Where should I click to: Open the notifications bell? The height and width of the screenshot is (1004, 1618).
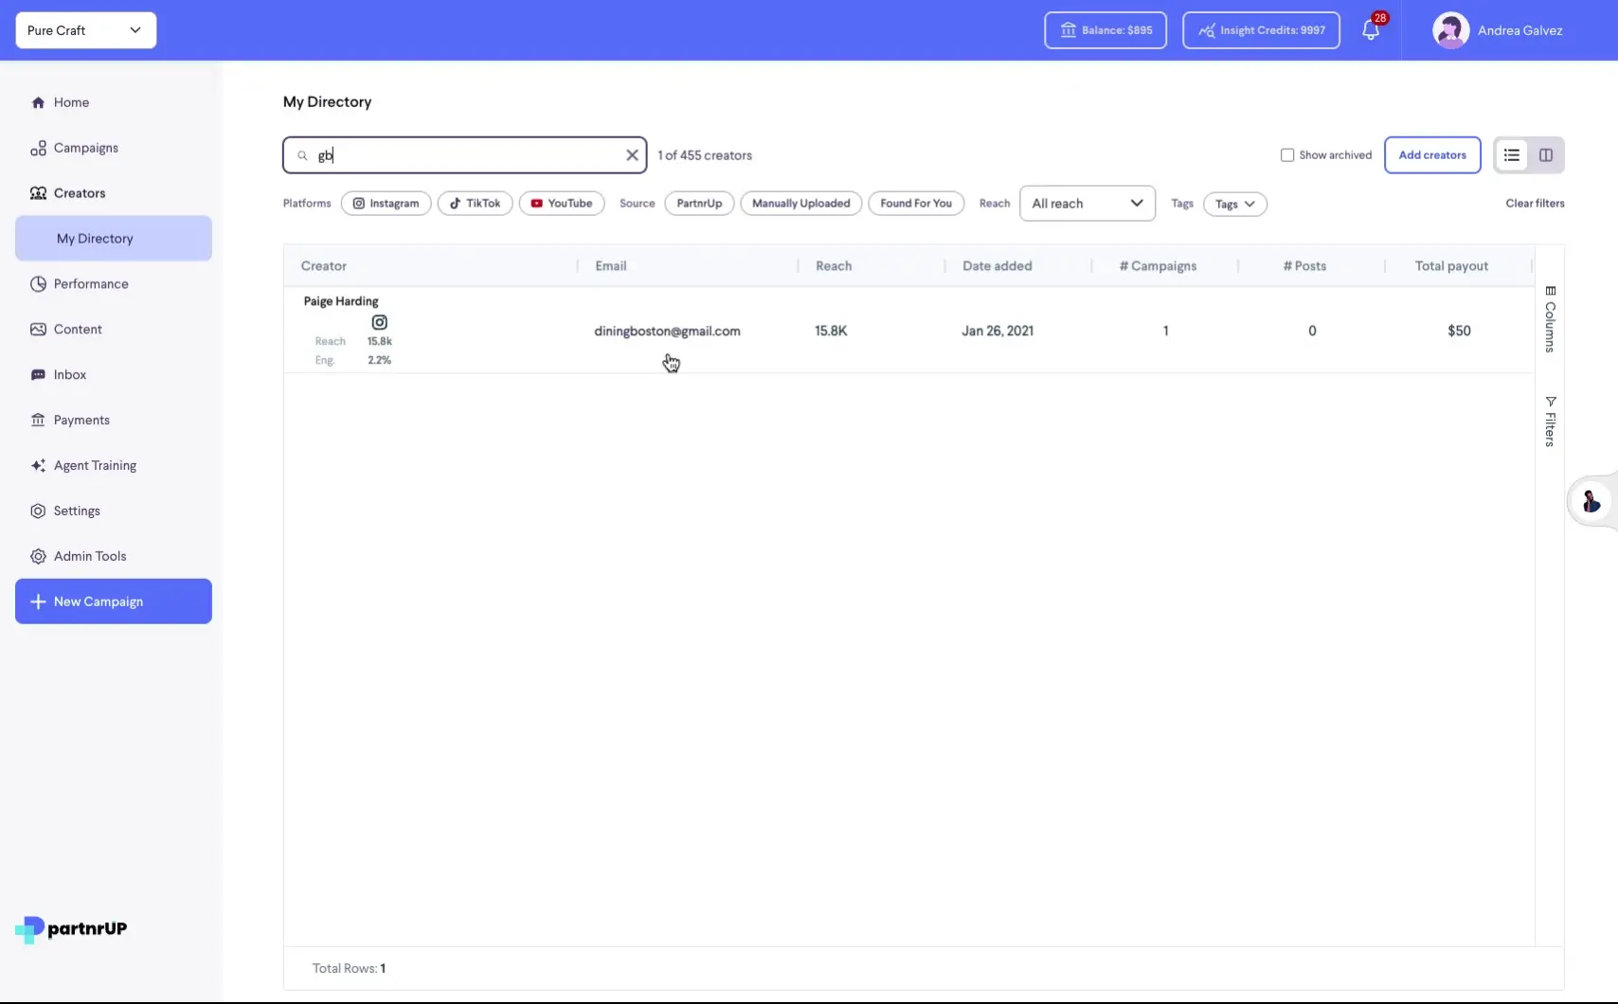coord(1371,30)
